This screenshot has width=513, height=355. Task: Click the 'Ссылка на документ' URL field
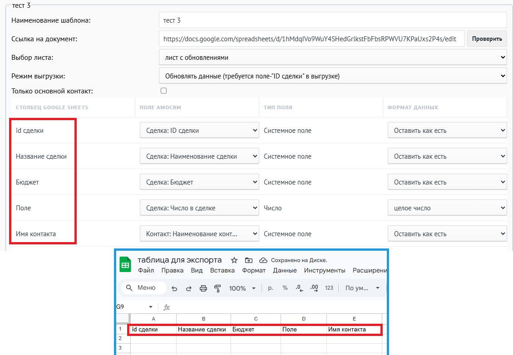312,39
